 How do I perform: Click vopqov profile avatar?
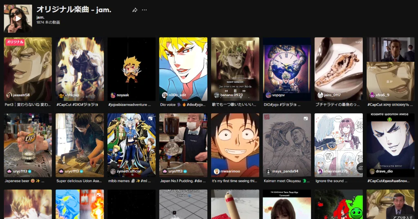coord(268,95)
